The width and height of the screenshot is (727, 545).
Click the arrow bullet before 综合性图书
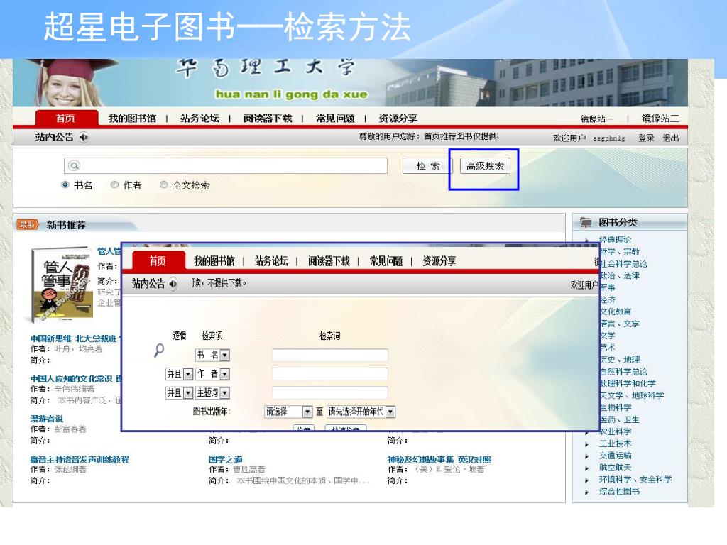pyautogui.click(x=586, y=492)
